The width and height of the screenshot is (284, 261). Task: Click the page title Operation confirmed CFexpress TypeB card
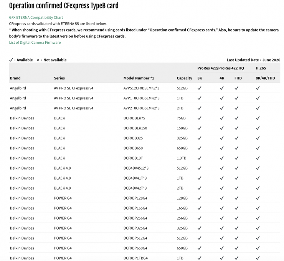point(64,6)
